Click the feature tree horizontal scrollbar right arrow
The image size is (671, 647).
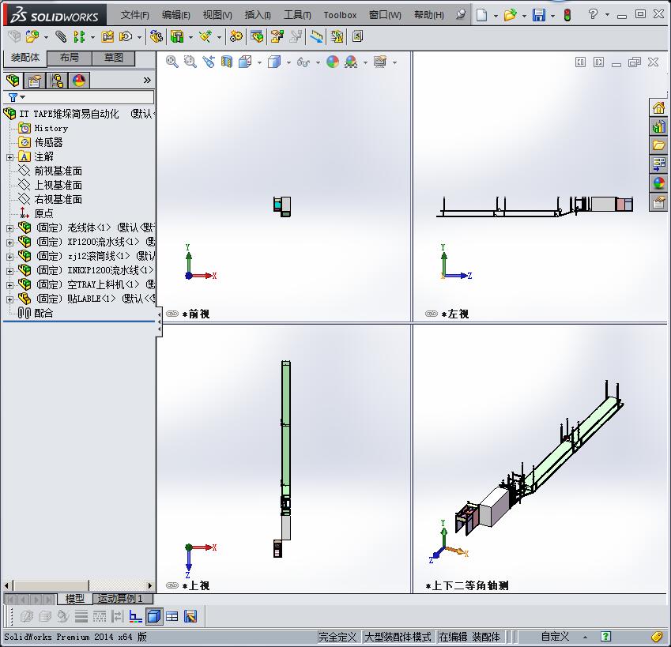[150, 585]
